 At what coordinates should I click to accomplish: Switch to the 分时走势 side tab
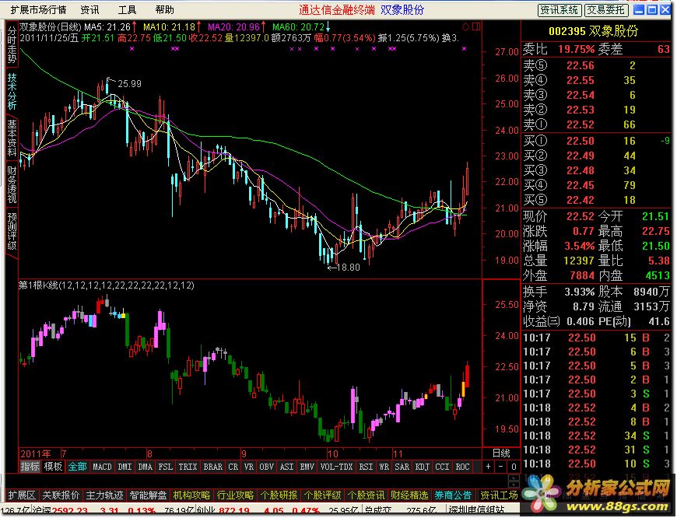(12, 45)
